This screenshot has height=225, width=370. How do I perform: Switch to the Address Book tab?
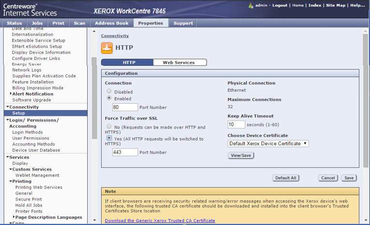pos(111,23)
